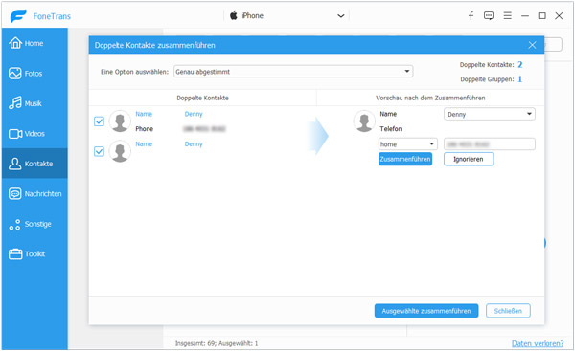Click the Eine Option auswählen label
This screenshot has height=351, width=575.
[134, 72]
